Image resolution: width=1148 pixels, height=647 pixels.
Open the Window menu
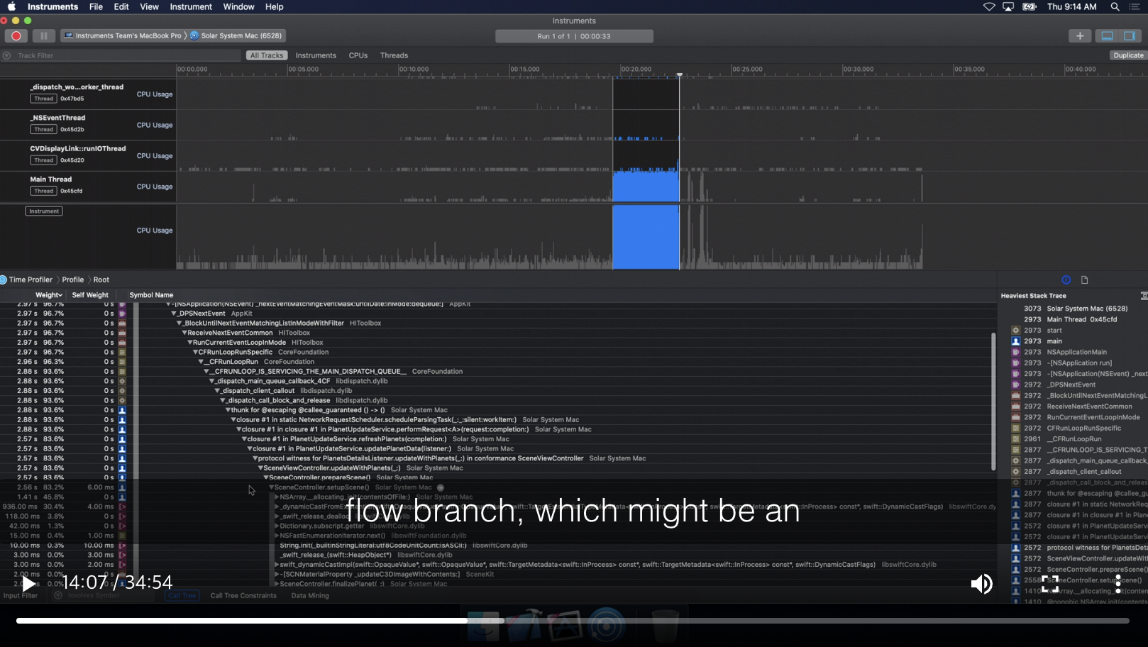point(238,6)
